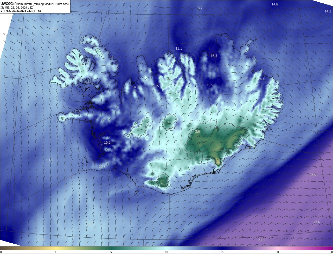The height and width of the screenshot is (254, 333).
Task: Click the 23.6 map value
Action: (x=317, y=222)
